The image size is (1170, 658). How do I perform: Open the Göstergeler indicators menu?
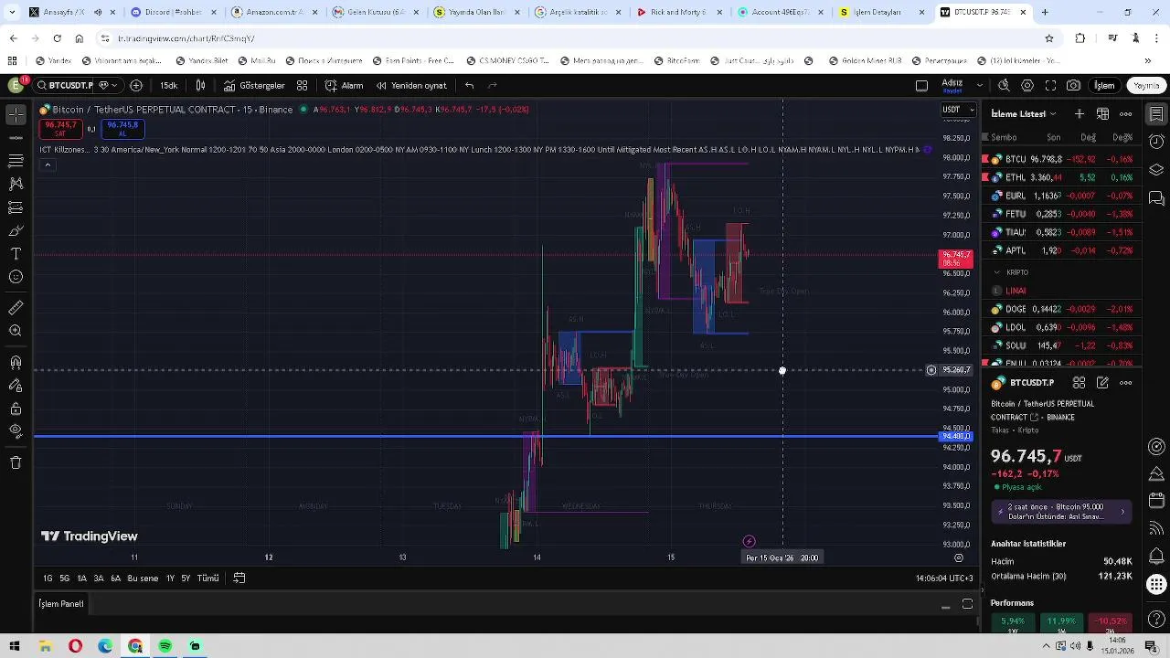click(254, 85)
